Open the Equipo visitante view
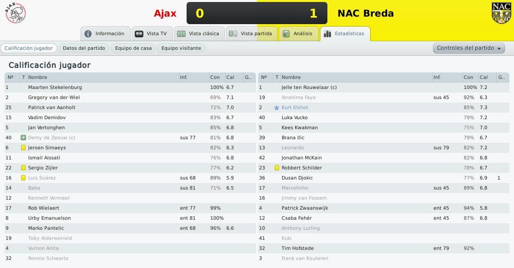514x268 pixels. (181, 48)
